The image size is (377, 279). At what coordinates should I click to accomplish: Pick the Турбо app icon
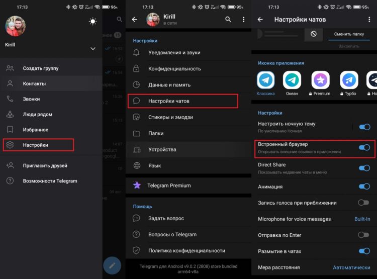click(349, 80)
